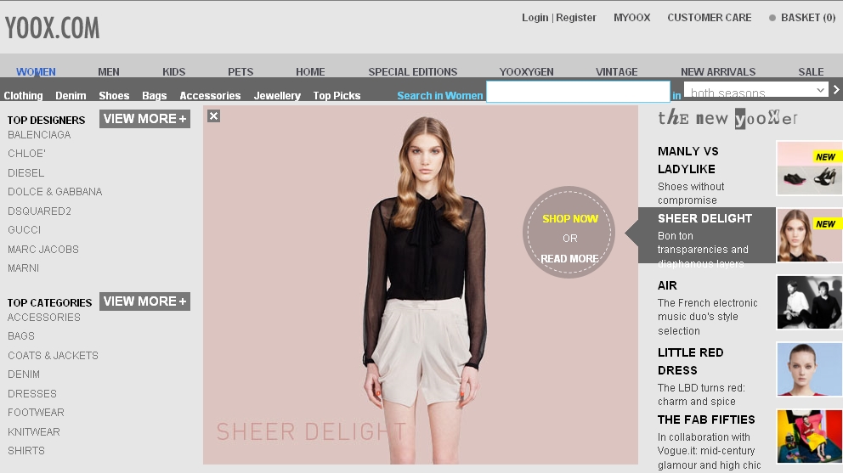This screenshot has width=843, height=473.
Task: Open designer MARC JACOBS
Action: point(43,250)
